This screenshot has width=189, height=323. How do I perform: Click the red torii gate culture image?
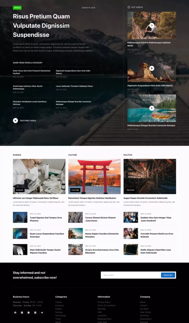pos(94,176)
